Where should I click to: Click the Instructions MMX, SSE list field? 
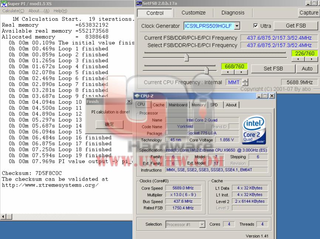point(217,170)
